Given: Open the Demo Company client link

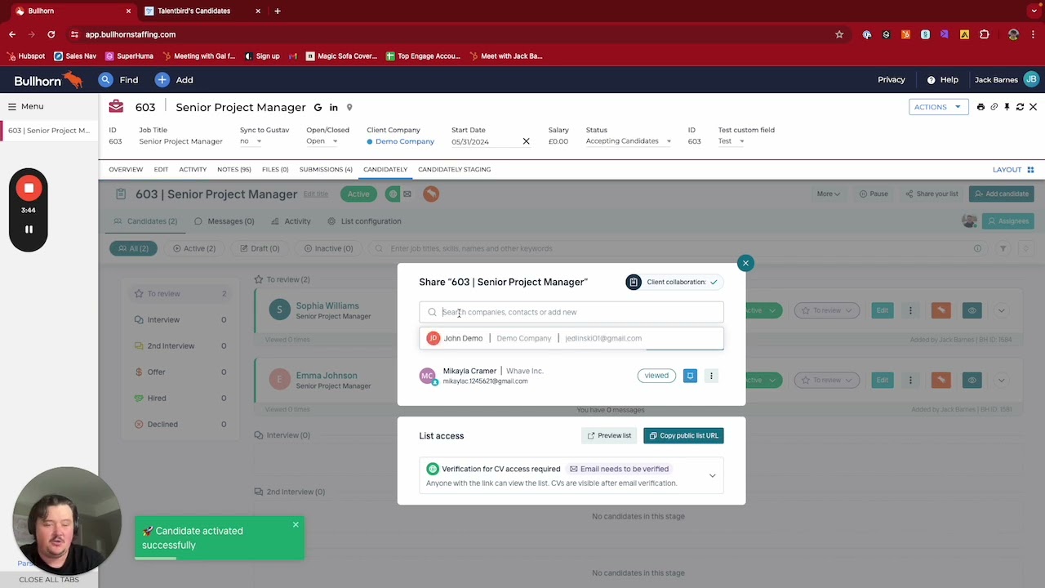Looking at the screenshot, I should click(x=405, y=141).
